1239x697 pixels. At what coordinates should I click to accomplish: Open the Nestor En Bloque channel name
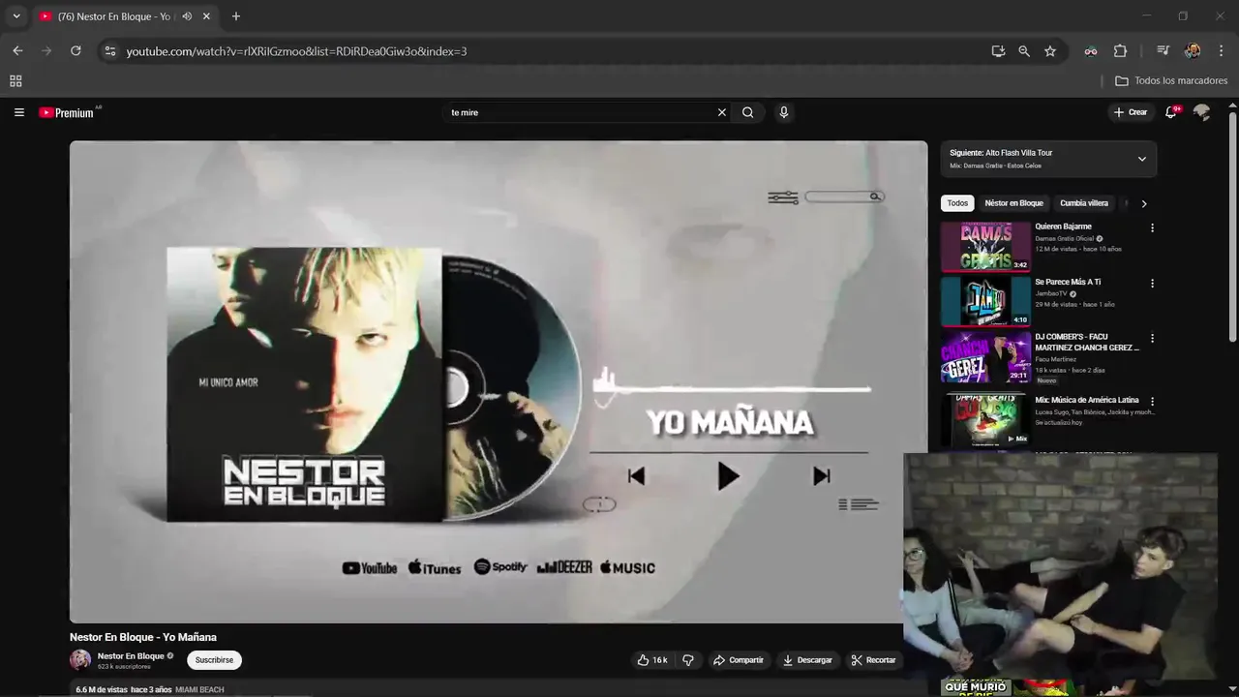[x=131, y=655]
